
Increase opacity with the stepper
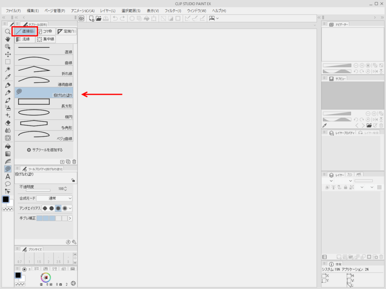66,187
